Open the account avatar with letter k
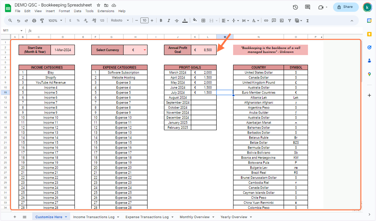The height and width of the screenshot is (221, 376). point(367,7)
